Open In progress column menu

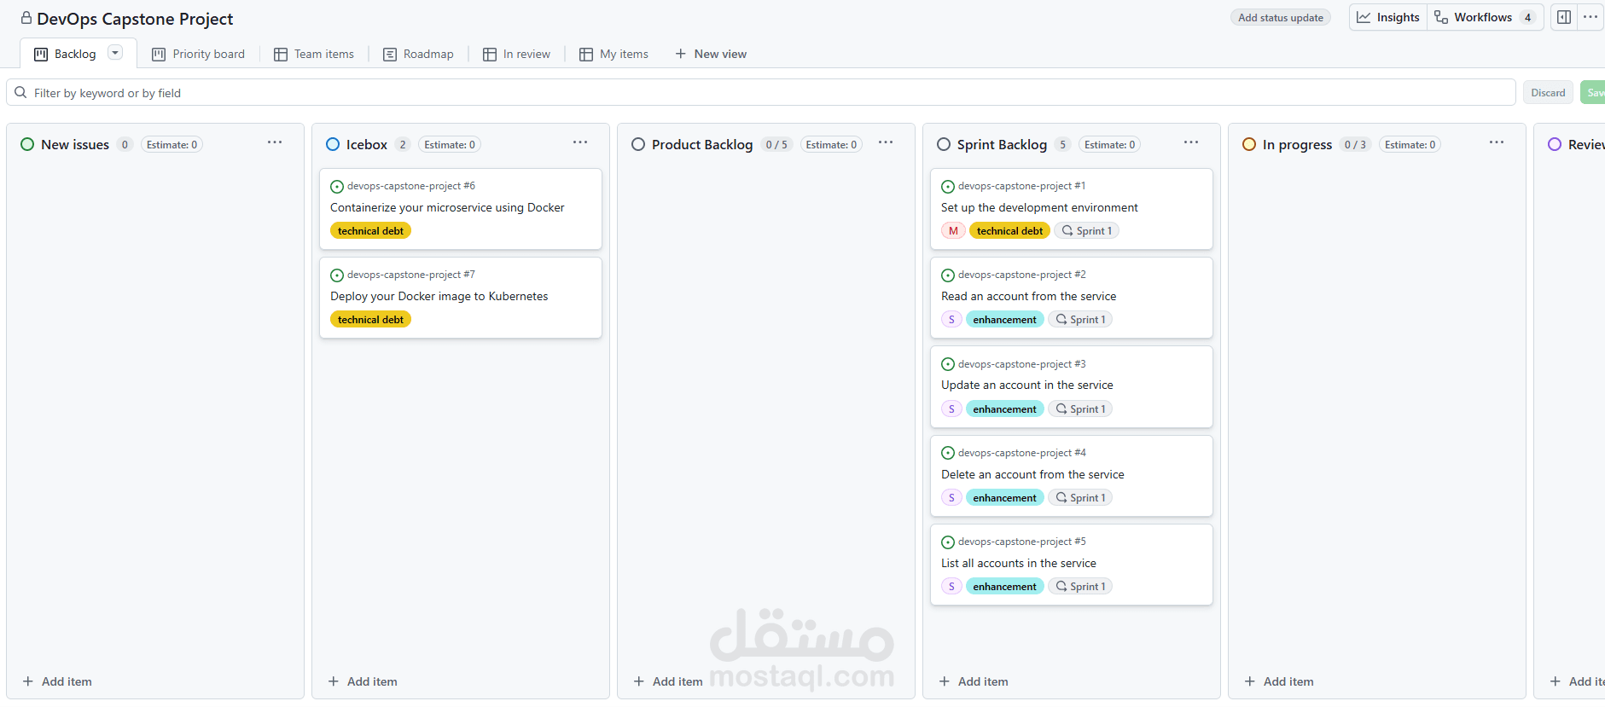pos(1497,142)
